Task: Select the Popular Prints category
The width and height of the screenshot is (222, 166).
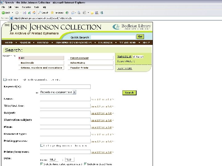Action: pyautogui.click(x=91, y=68)
